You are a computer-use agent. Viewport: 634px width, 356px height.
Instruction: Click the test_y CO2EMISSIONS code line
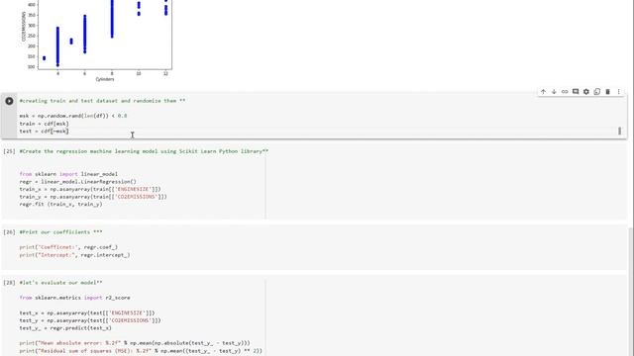pyautogui.click(x=90, y=320)
